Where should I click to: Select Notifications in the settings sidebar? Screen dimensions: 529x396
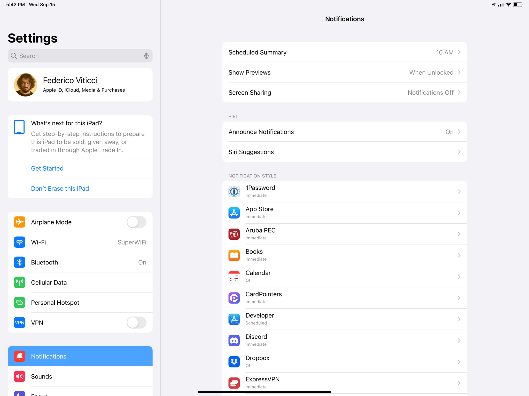80,356
